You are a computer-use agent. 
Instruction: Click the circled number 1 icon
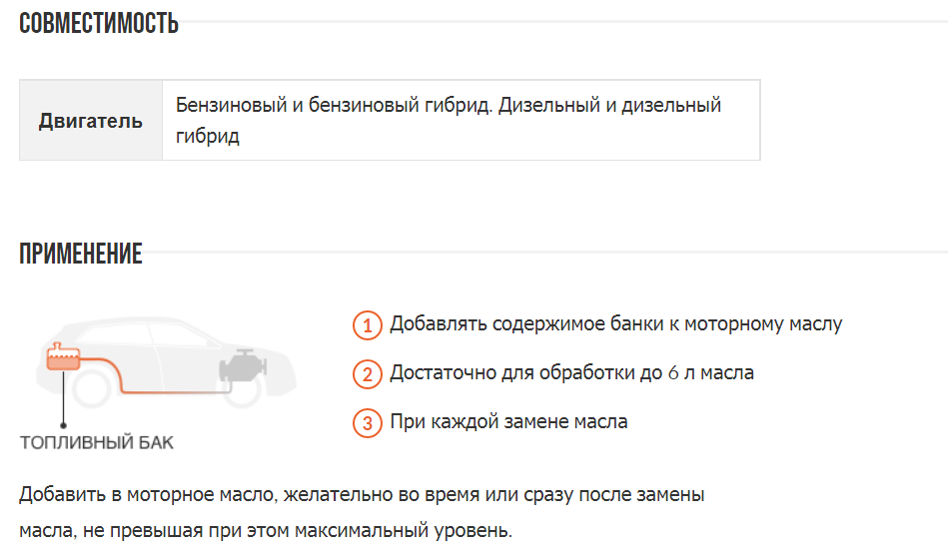[368, 325]
